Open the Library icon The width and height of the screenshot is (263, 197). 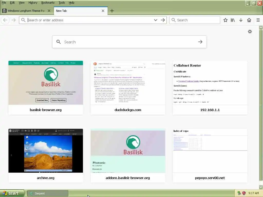(233, 20)
